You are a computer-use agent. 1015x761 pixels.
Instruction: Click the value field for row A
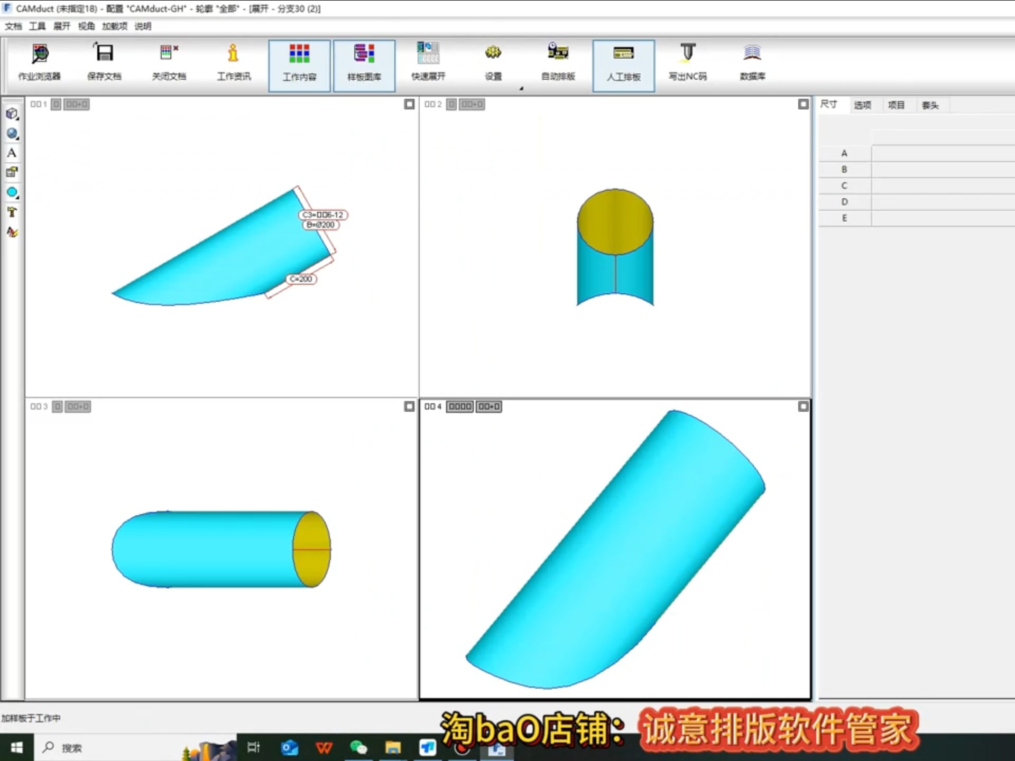tap(942, 153)
